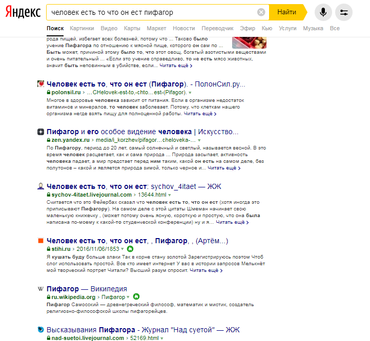The width and height of the screenshot is (370, 341).
Task: Select the Новости tab
Action: point(183,28)
